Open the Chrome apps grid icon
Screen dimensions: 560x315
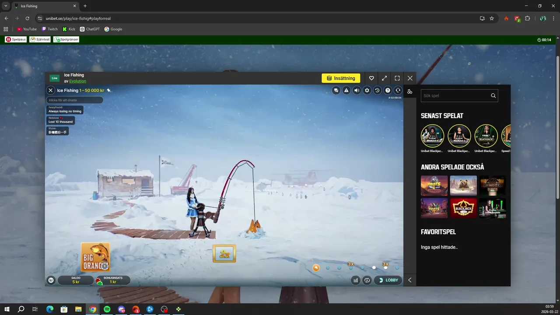click(x=6, y=29)
